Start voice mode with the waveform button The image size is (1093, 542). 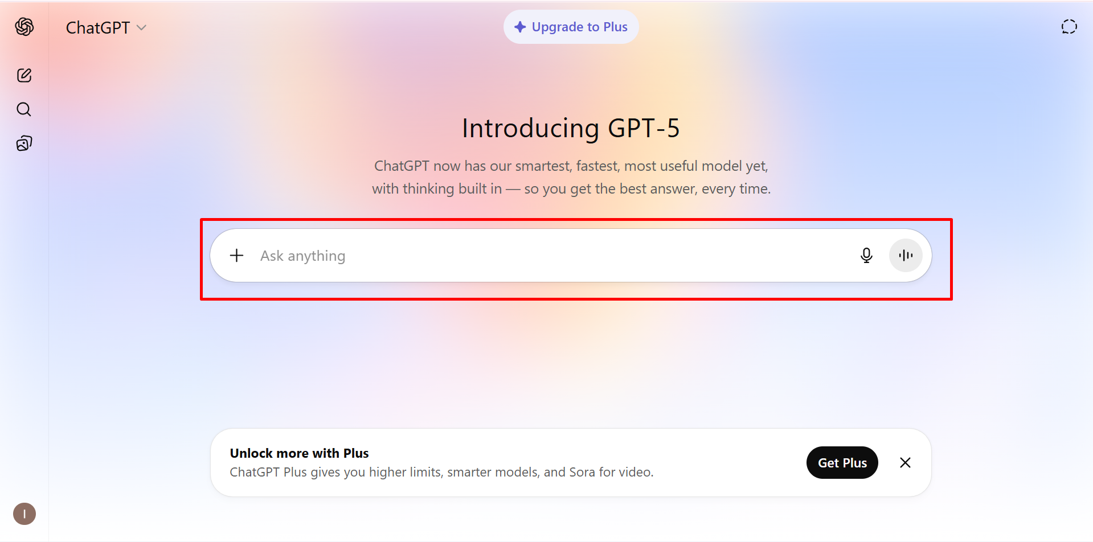906,256
